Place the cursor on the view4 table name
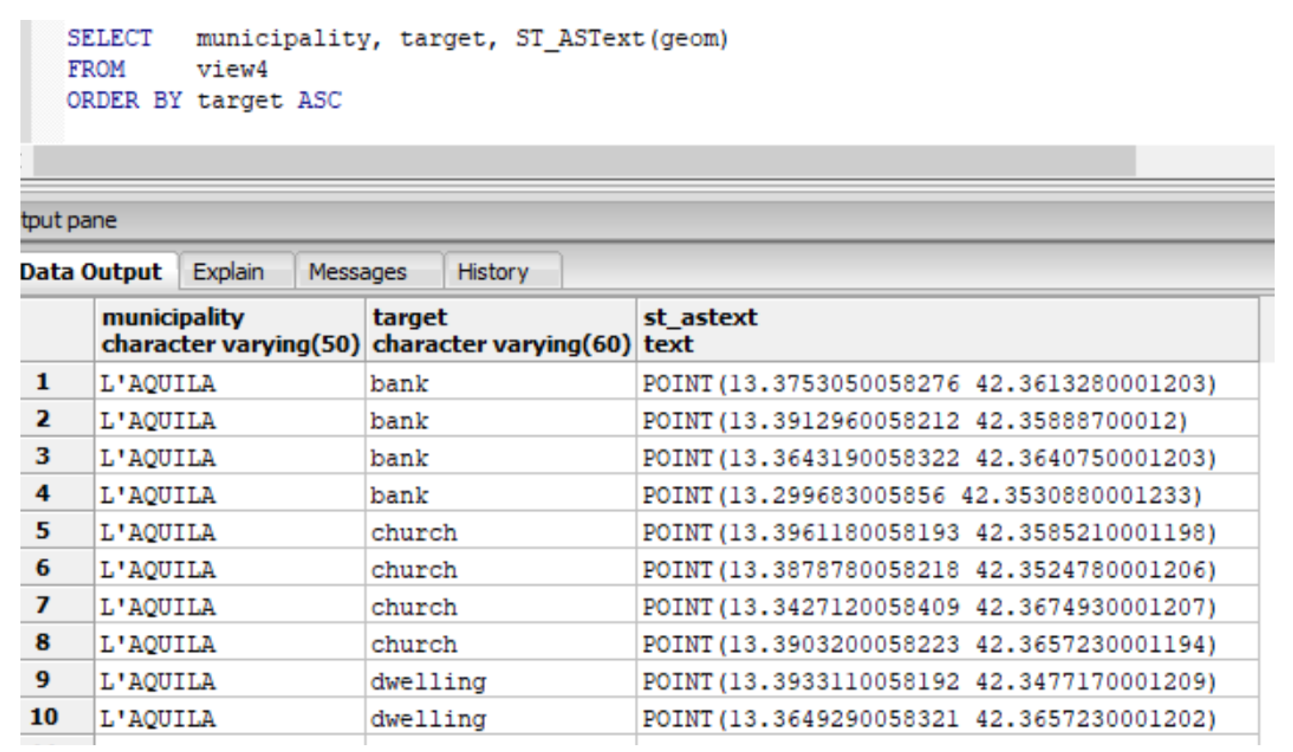Image resolution: width=1293 pixels, height=752 pixels. (x=232, y=69)
